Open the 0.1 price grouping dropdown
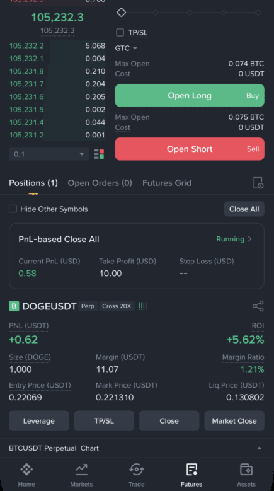 tap(49, 154)
